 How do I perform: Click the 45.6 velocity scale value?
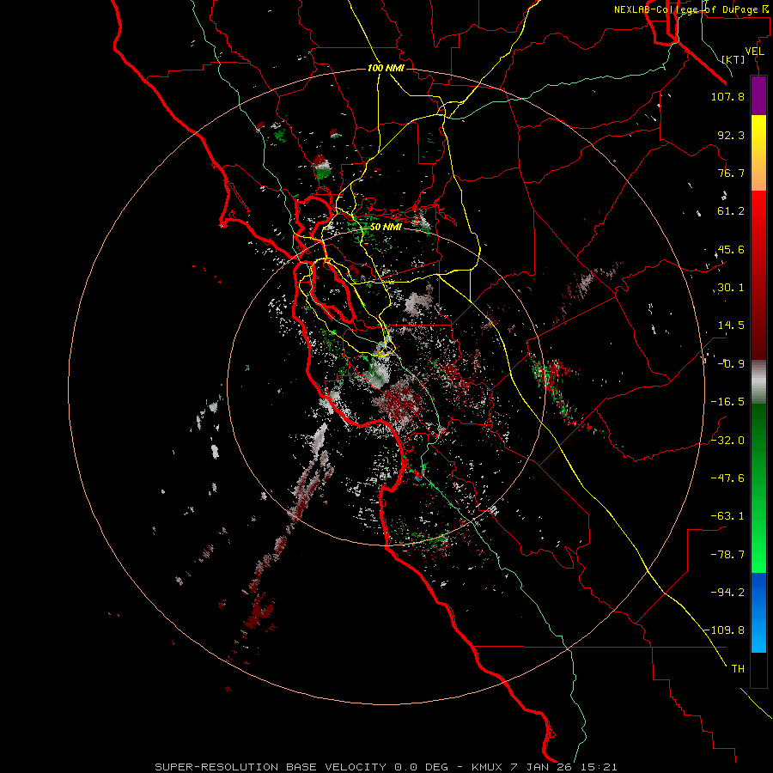[x=731, y=249]
